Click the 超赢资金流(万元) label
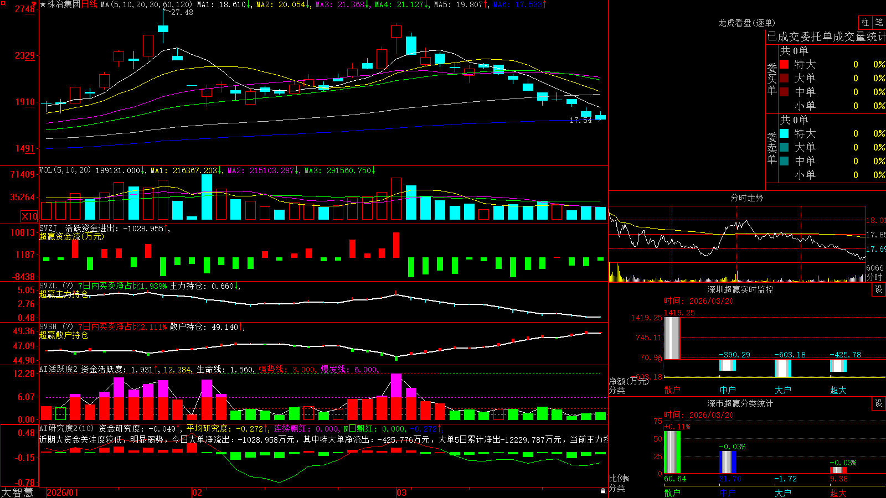 coord(71,236)
